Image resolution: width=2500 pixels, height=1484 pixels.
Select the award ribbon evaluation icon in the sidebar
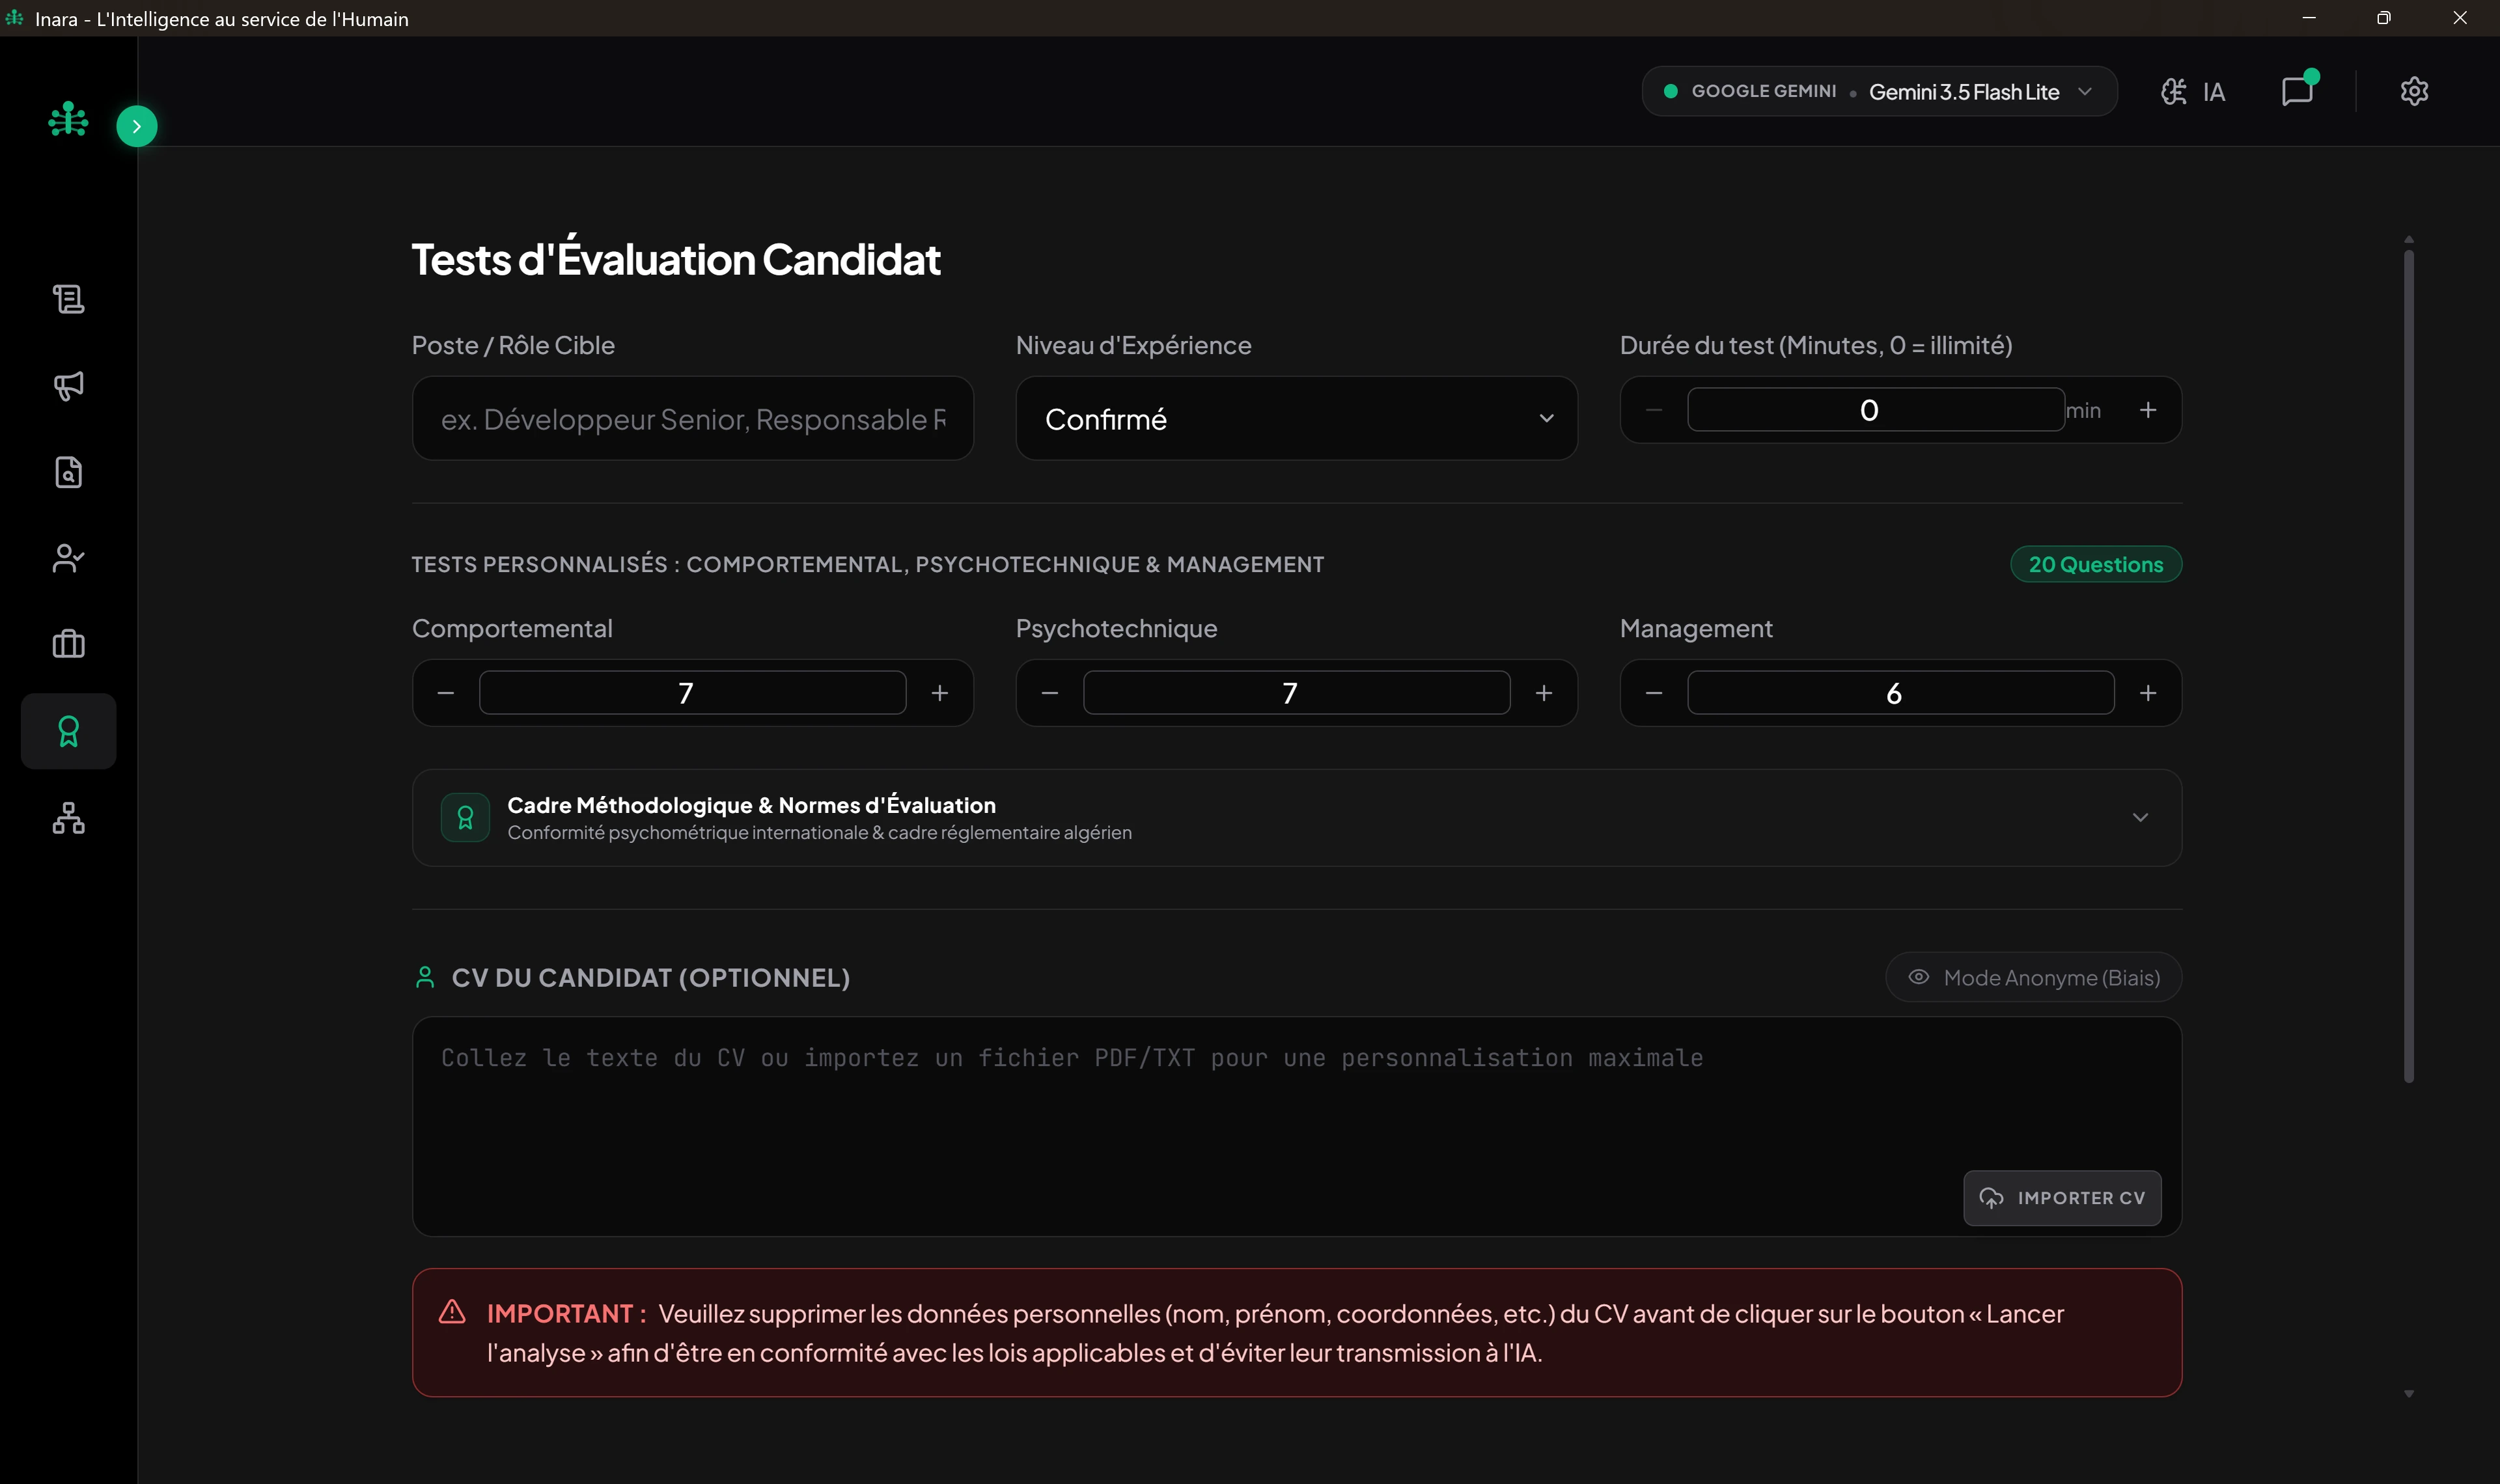[x=68, y=731]
